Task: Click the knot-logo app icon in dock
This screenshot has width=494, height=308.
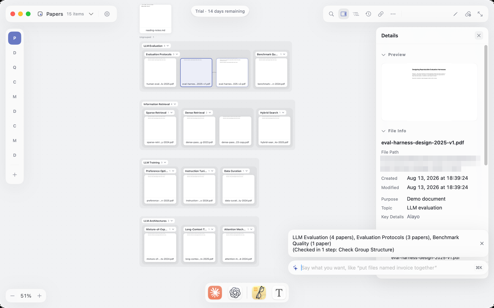Action: pos(235,293)
